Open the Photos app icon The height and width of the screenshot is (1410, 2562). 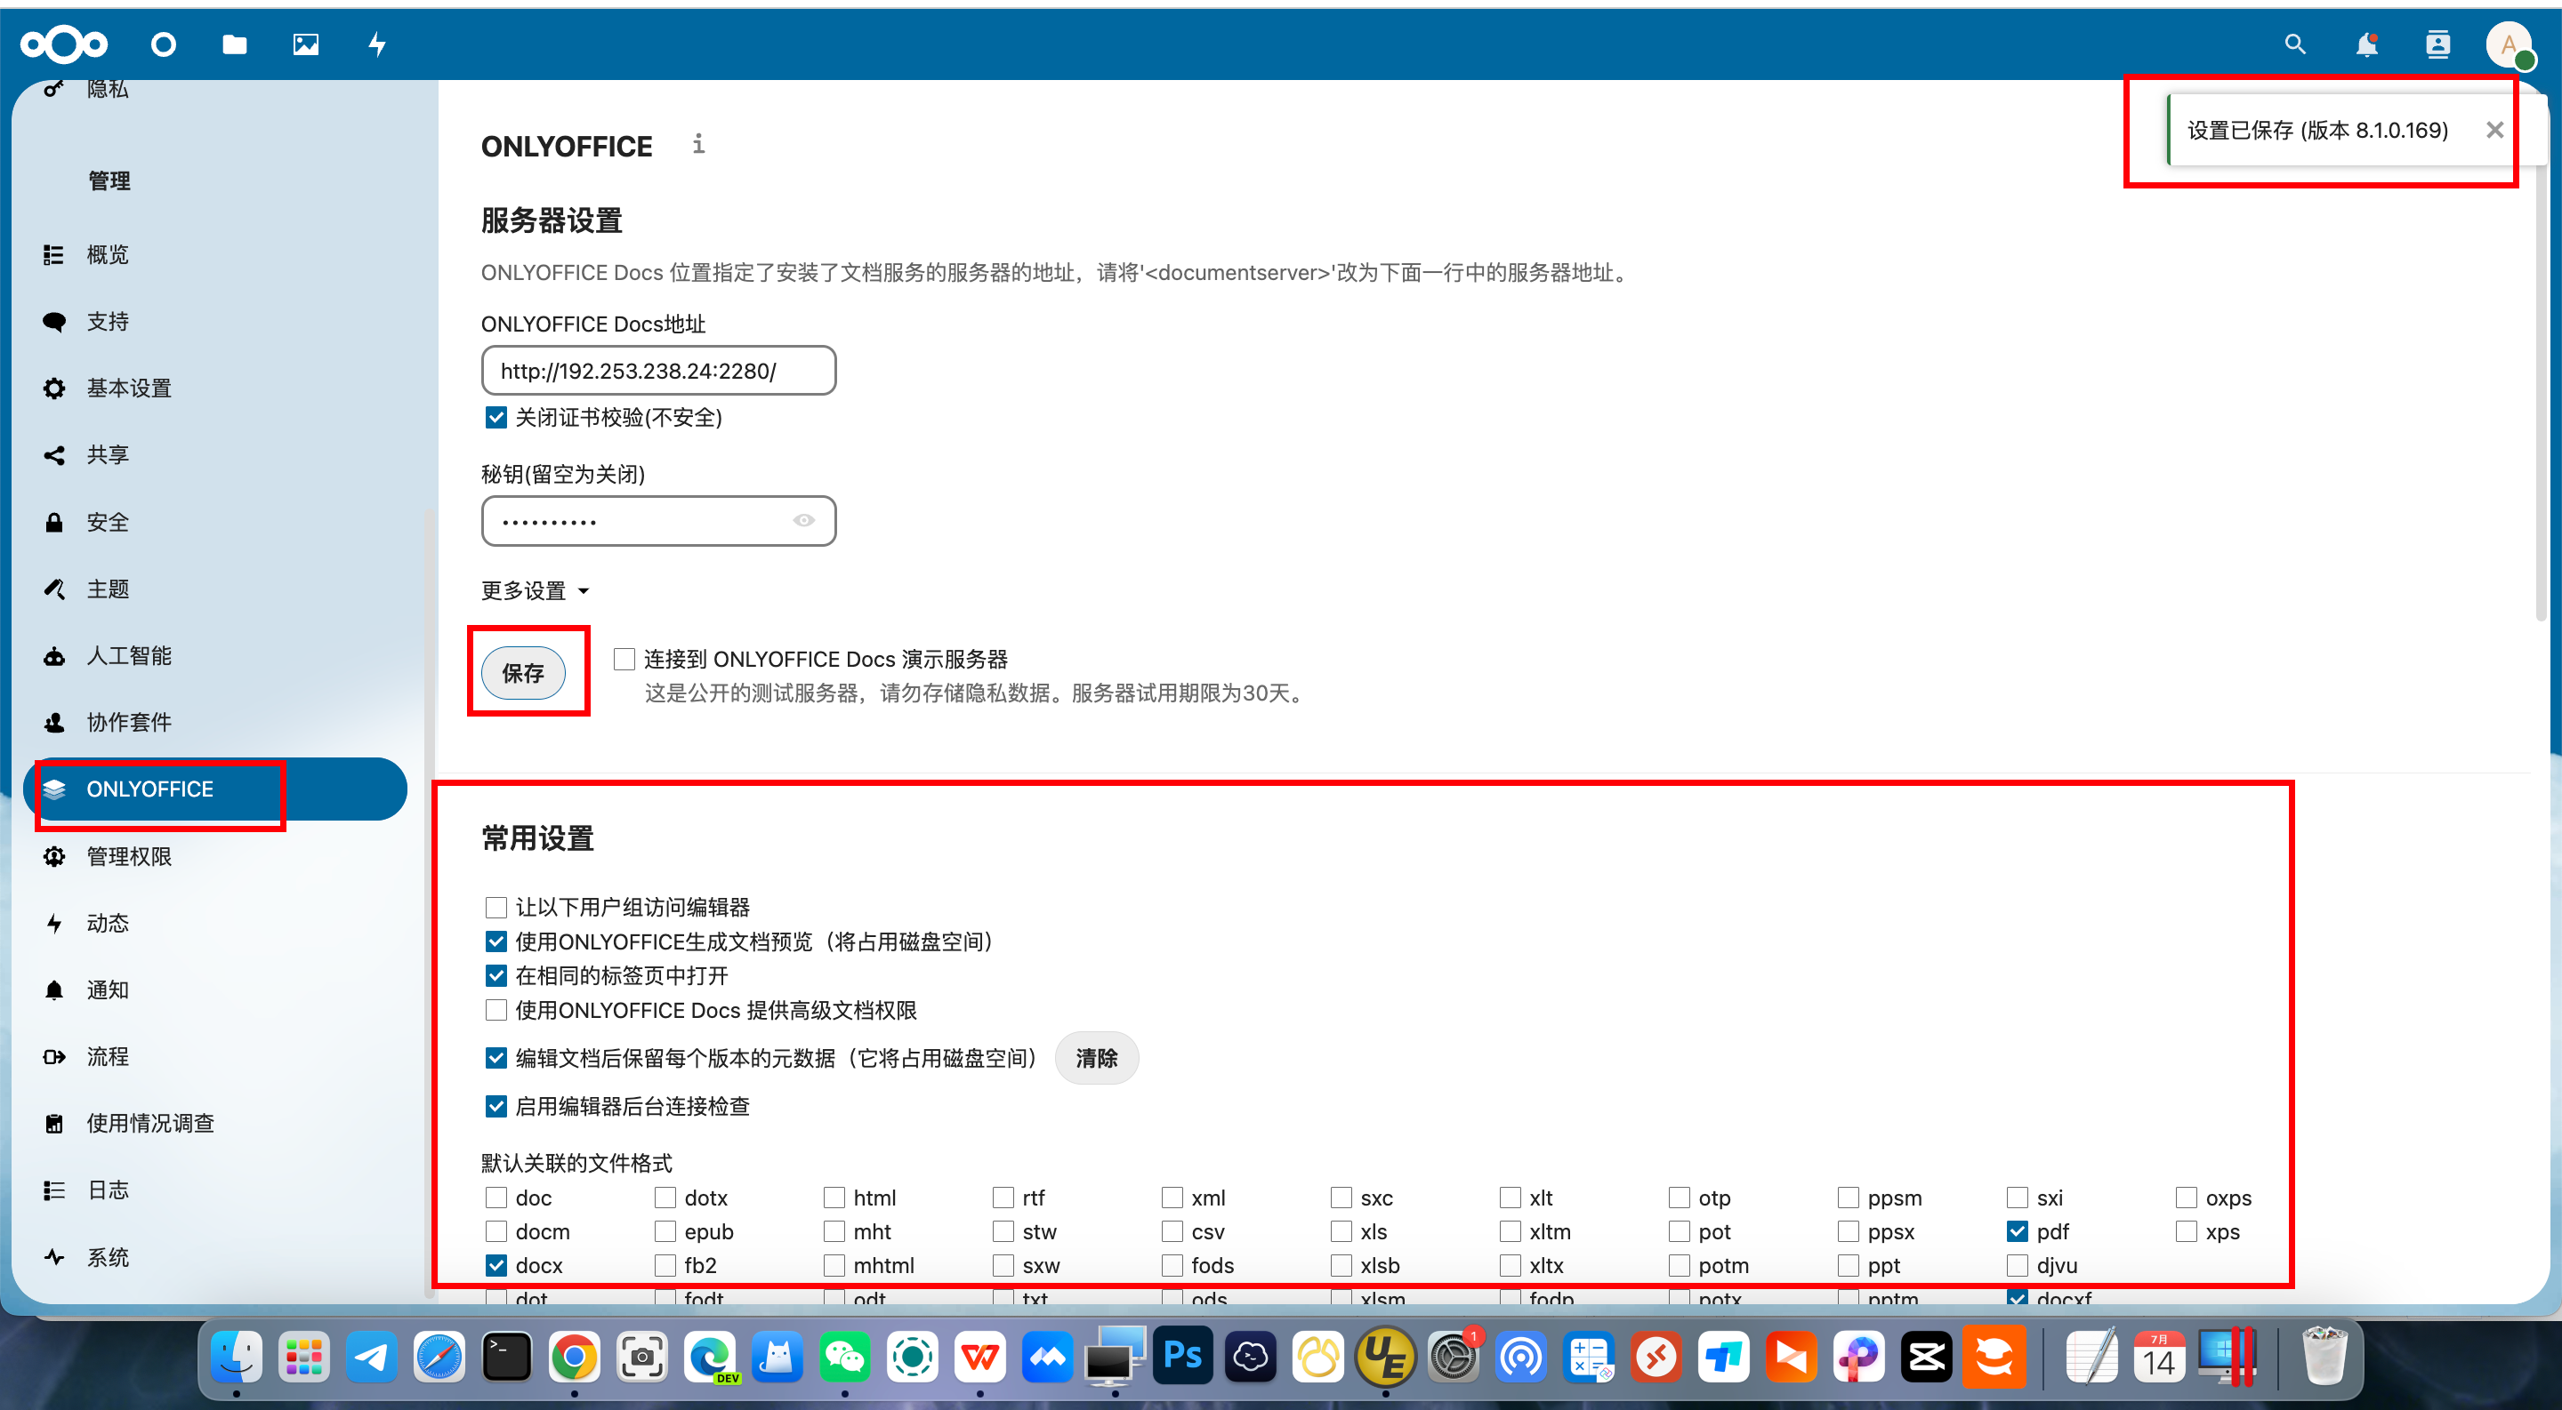click(x=305, y=44)
